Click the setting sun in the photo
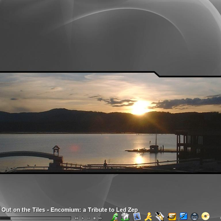 (140, 108)
